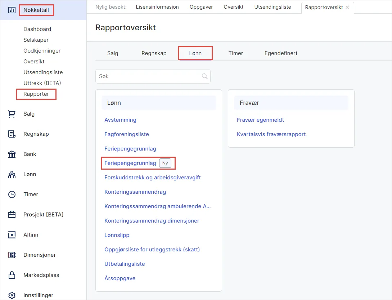Switch to the Timer report tab
This screenshot has width=392, height=300.
coord(235,53)
